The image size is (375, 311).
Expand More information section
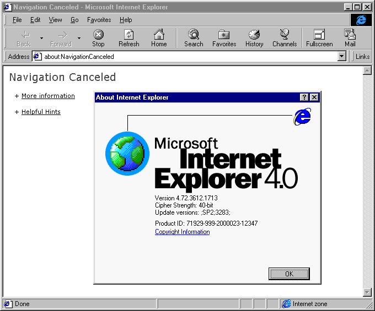click(17, 96)
